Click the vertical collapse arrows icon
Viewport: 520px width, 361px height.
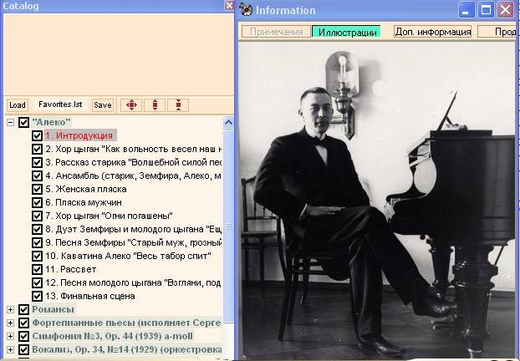pyautogui.click(x=178, y=105)
